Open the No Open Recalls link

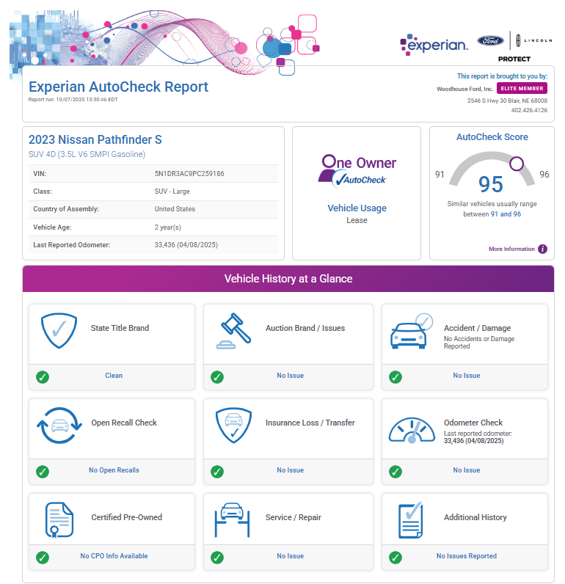click(114, 470)
